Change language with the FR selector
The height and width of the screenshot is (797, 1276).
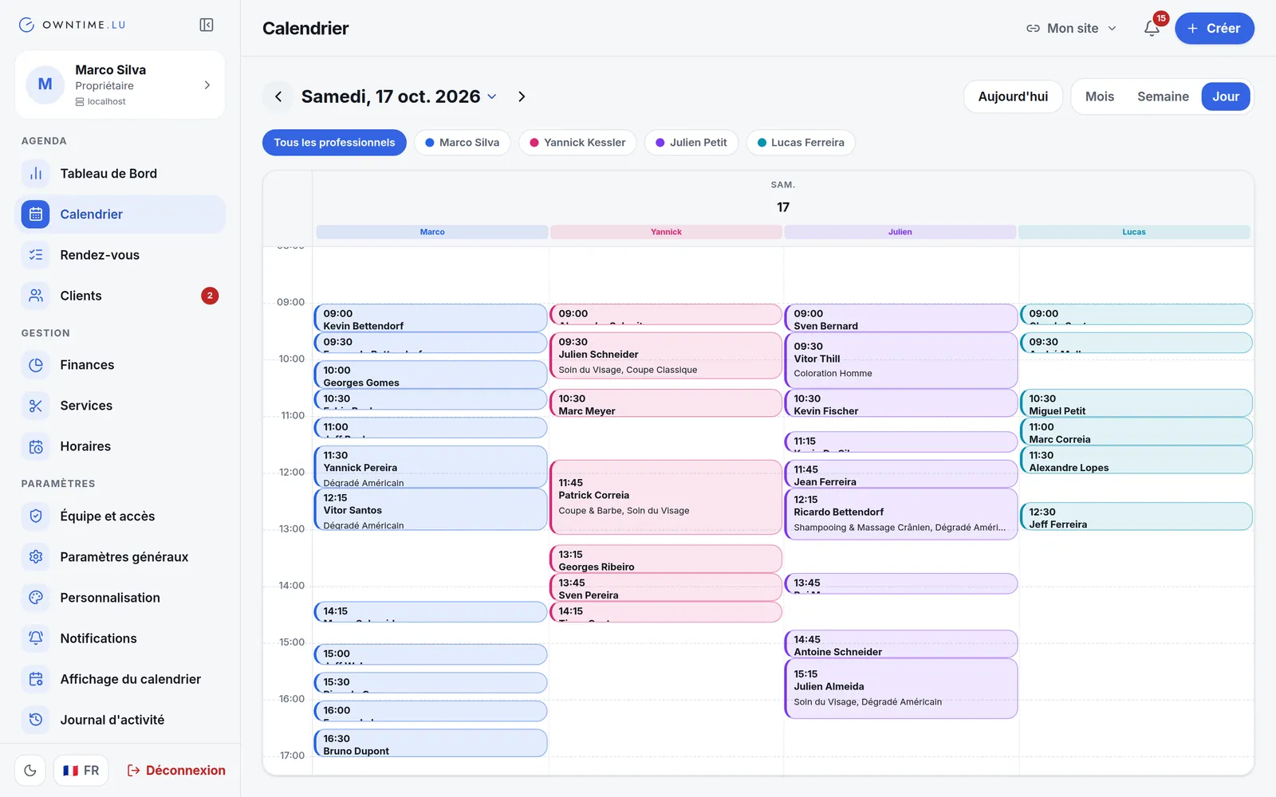tap(81, 771)
